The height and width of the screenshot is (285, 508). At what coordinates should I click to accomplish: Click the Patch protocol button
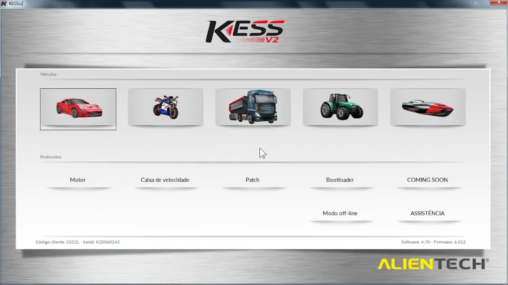pyautogui.click(x=252, y=180)
